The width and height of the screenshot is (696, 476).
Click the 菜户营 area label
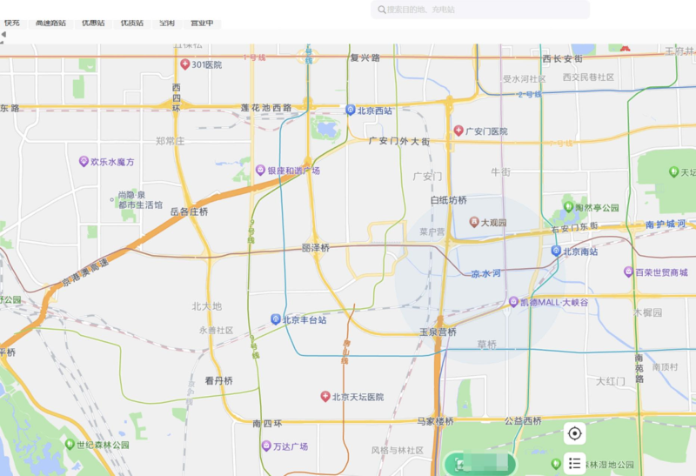tap(432, 231)
